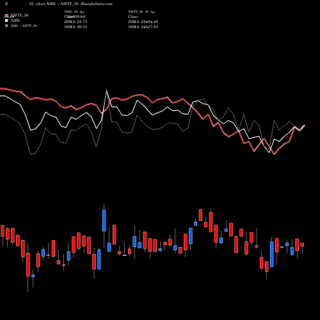Click the chart title 'NIBL : NIFTY_50 MunafaSutra.com'
320x320 pixels.
pos(79,4)
